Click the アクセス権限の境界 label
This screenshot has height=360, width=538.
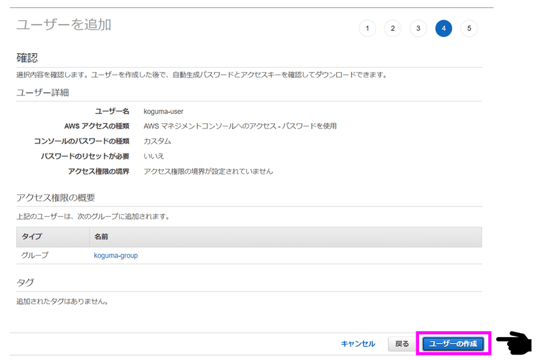tap(98, 171)
